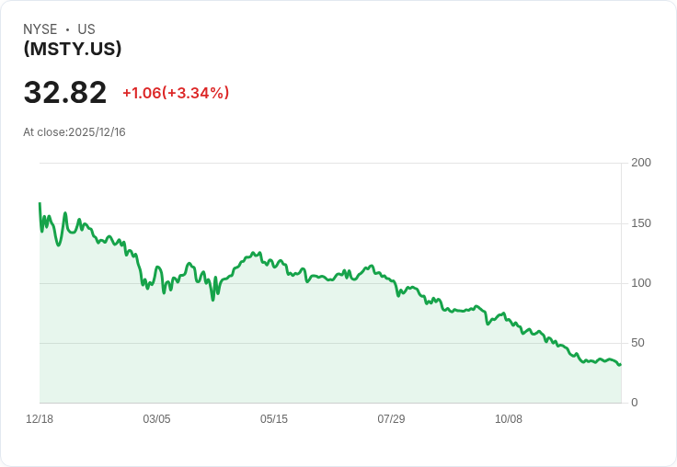Select the (MSTY.US) ticker title
The image size is (677, 467).
point(73,49)
